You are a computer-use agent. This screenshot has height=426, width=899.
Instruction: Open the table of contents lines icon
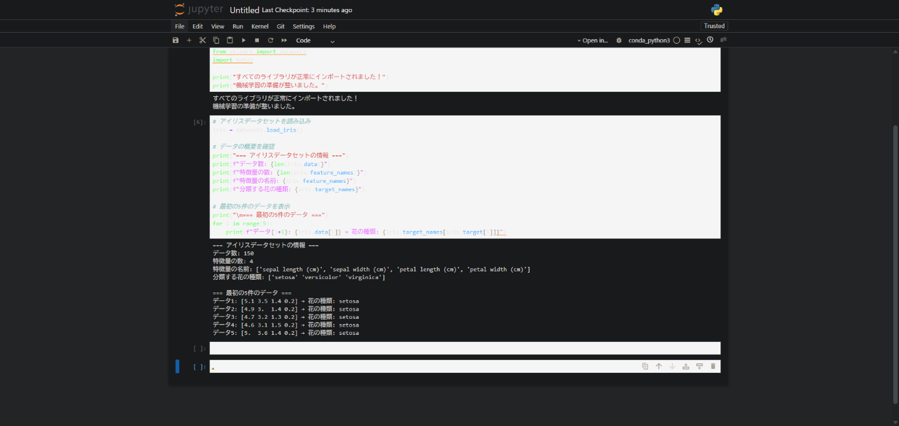tap(687, 40)
